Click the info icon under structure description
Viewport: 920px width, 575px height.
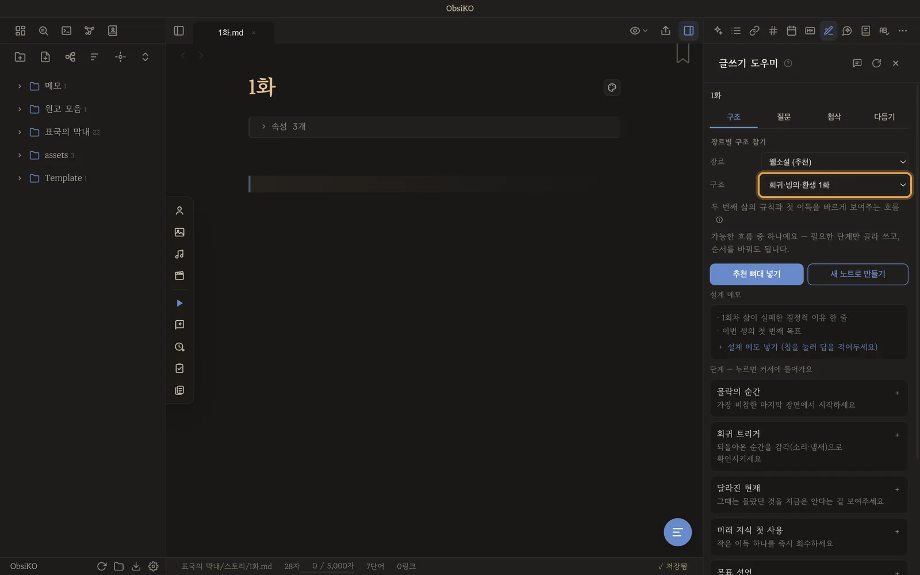click(719, 220)
